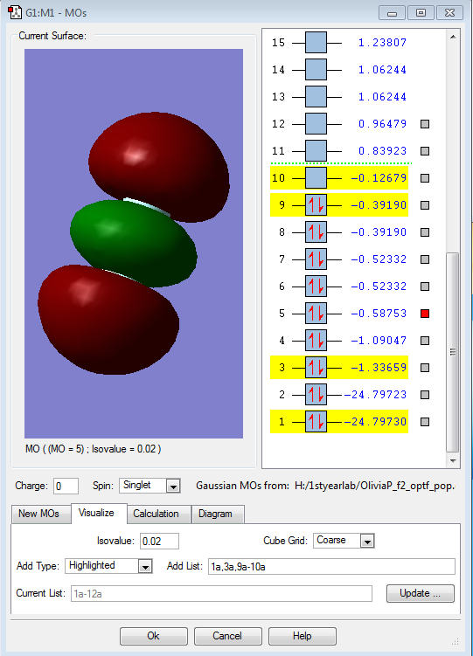Viewport: 473px width, 656px height.
Task: Click the Update button
Action: (x=420, y=593)
